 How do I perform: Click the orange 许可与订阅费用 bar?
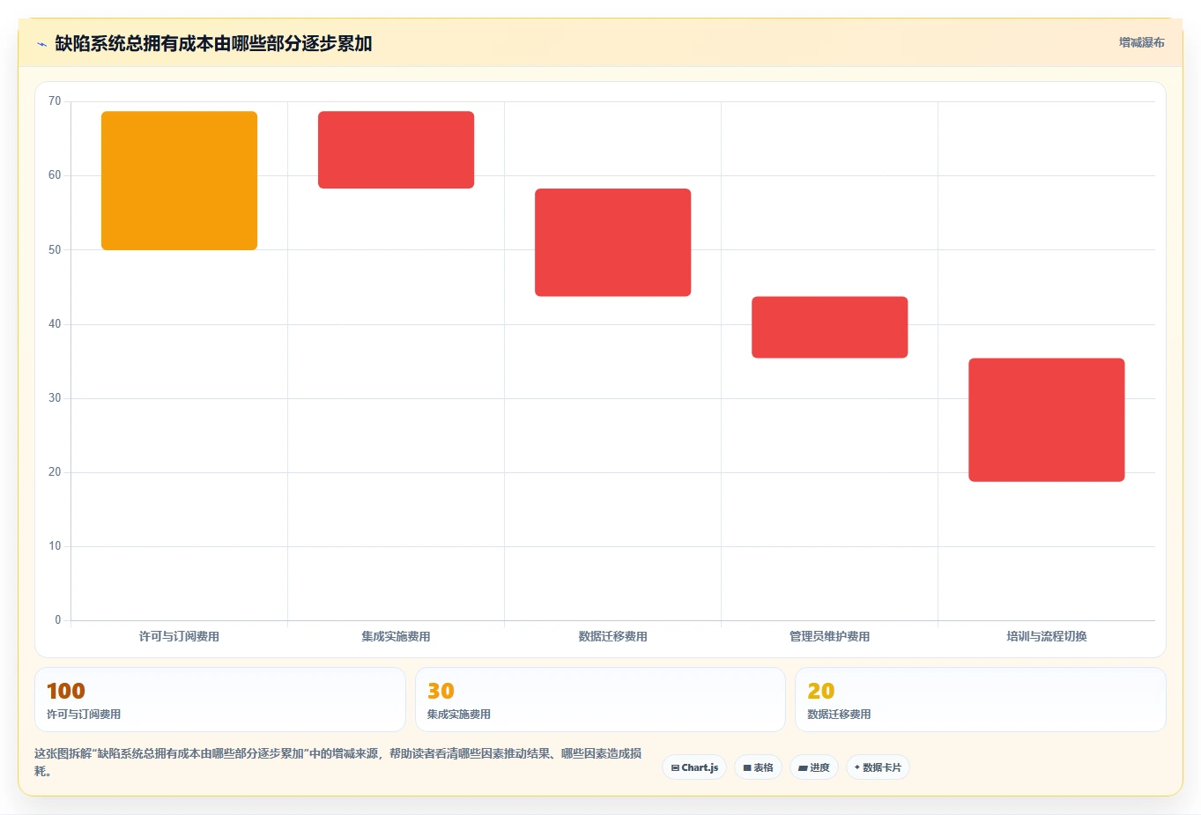point(179,181)
